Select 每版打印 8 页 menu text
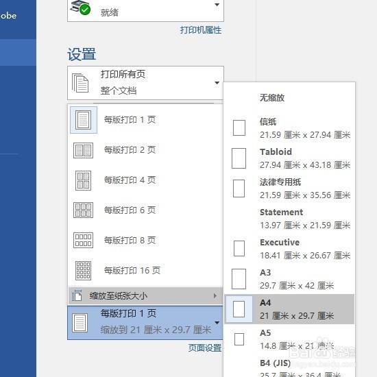 click(x=130, y=240)
